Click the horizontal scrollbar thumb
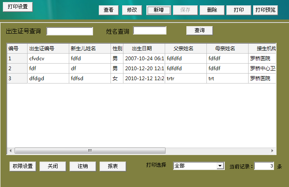The height and width of the screenshot is (187, 289). (90, 150)
